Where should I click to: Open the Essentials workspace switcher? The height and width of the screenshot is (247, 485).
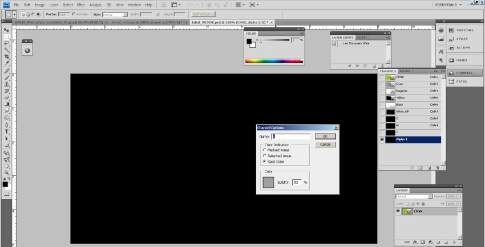(448, 5)
